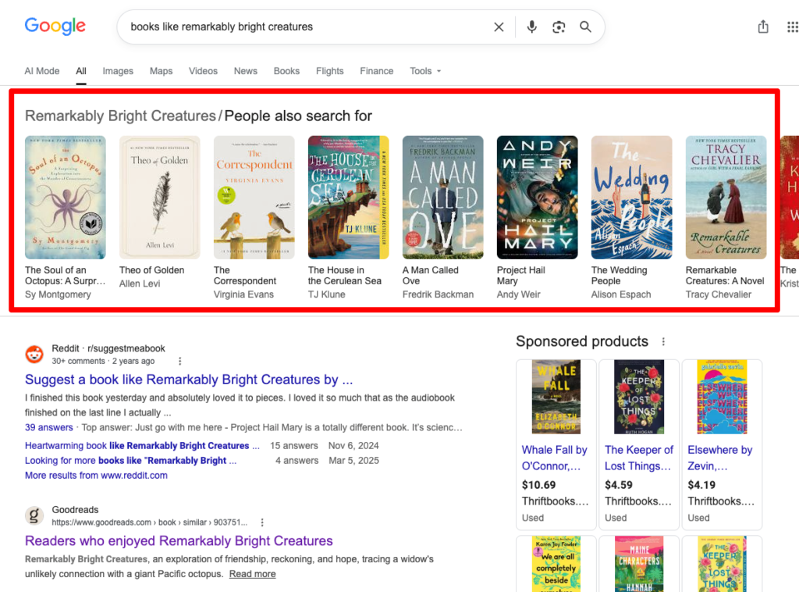Open the News tab
The image size is (799, 592).
pyautogui.click(x=245, y=71)
